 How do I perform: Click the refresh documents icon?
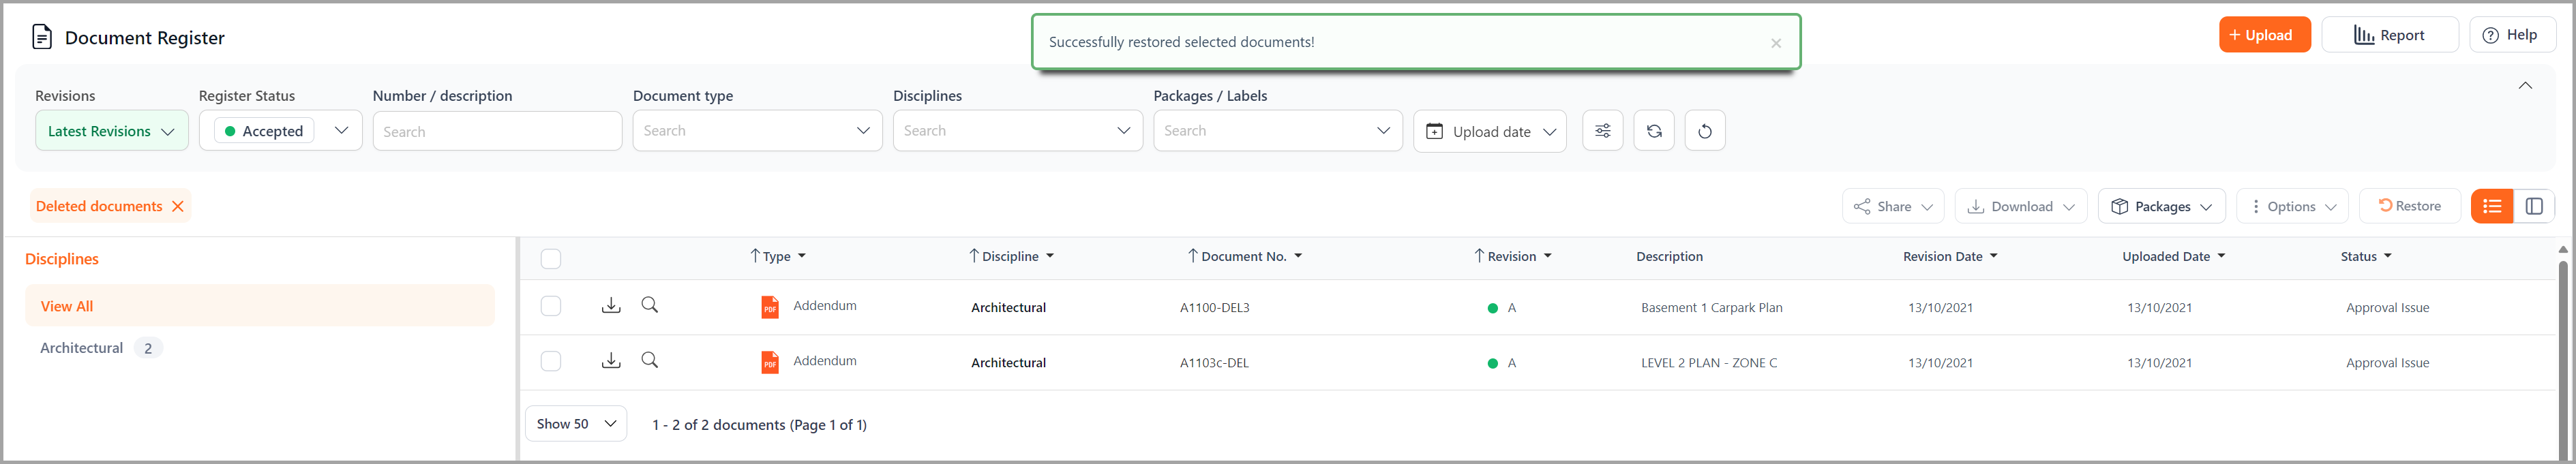click(x=1654, y=130)
